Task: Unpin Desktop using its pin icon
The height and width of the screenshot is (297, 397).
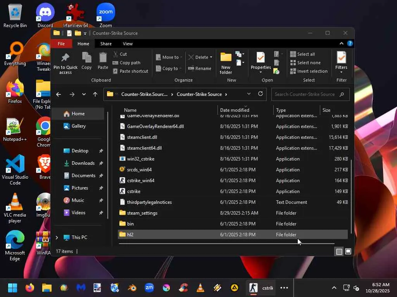Action: (x=101, y=151)
